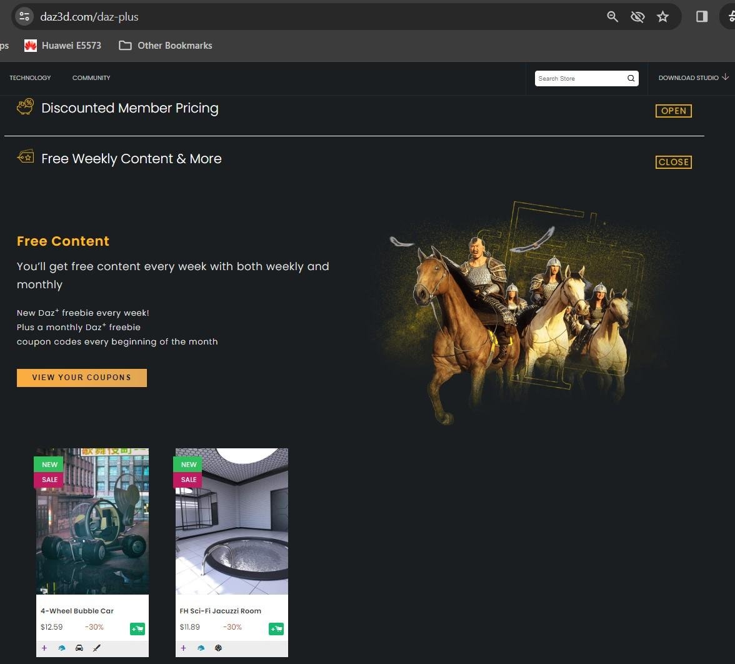Click the polyhedron icon under FH Sci-Fi Jacuzzi Room

[219, 648]
